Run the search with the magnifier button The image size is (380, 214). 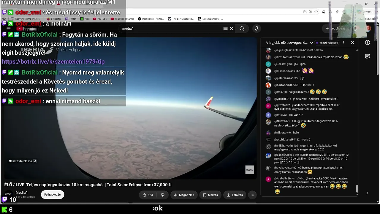pos(242,29)
